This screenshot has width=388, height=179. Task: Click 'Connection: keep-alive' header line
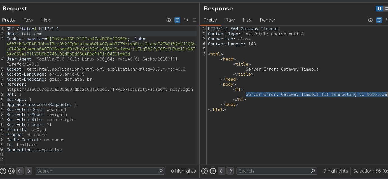click(x=34, y=150)
